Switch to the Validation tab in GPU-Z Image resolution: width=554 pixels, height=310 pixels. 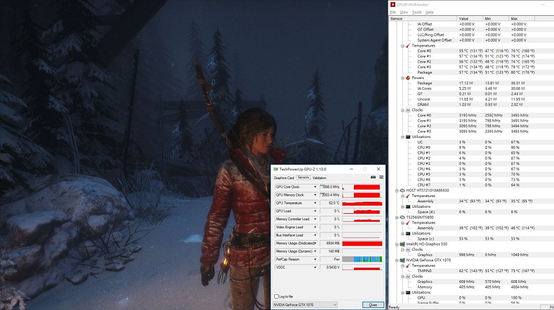pos(319,178)
